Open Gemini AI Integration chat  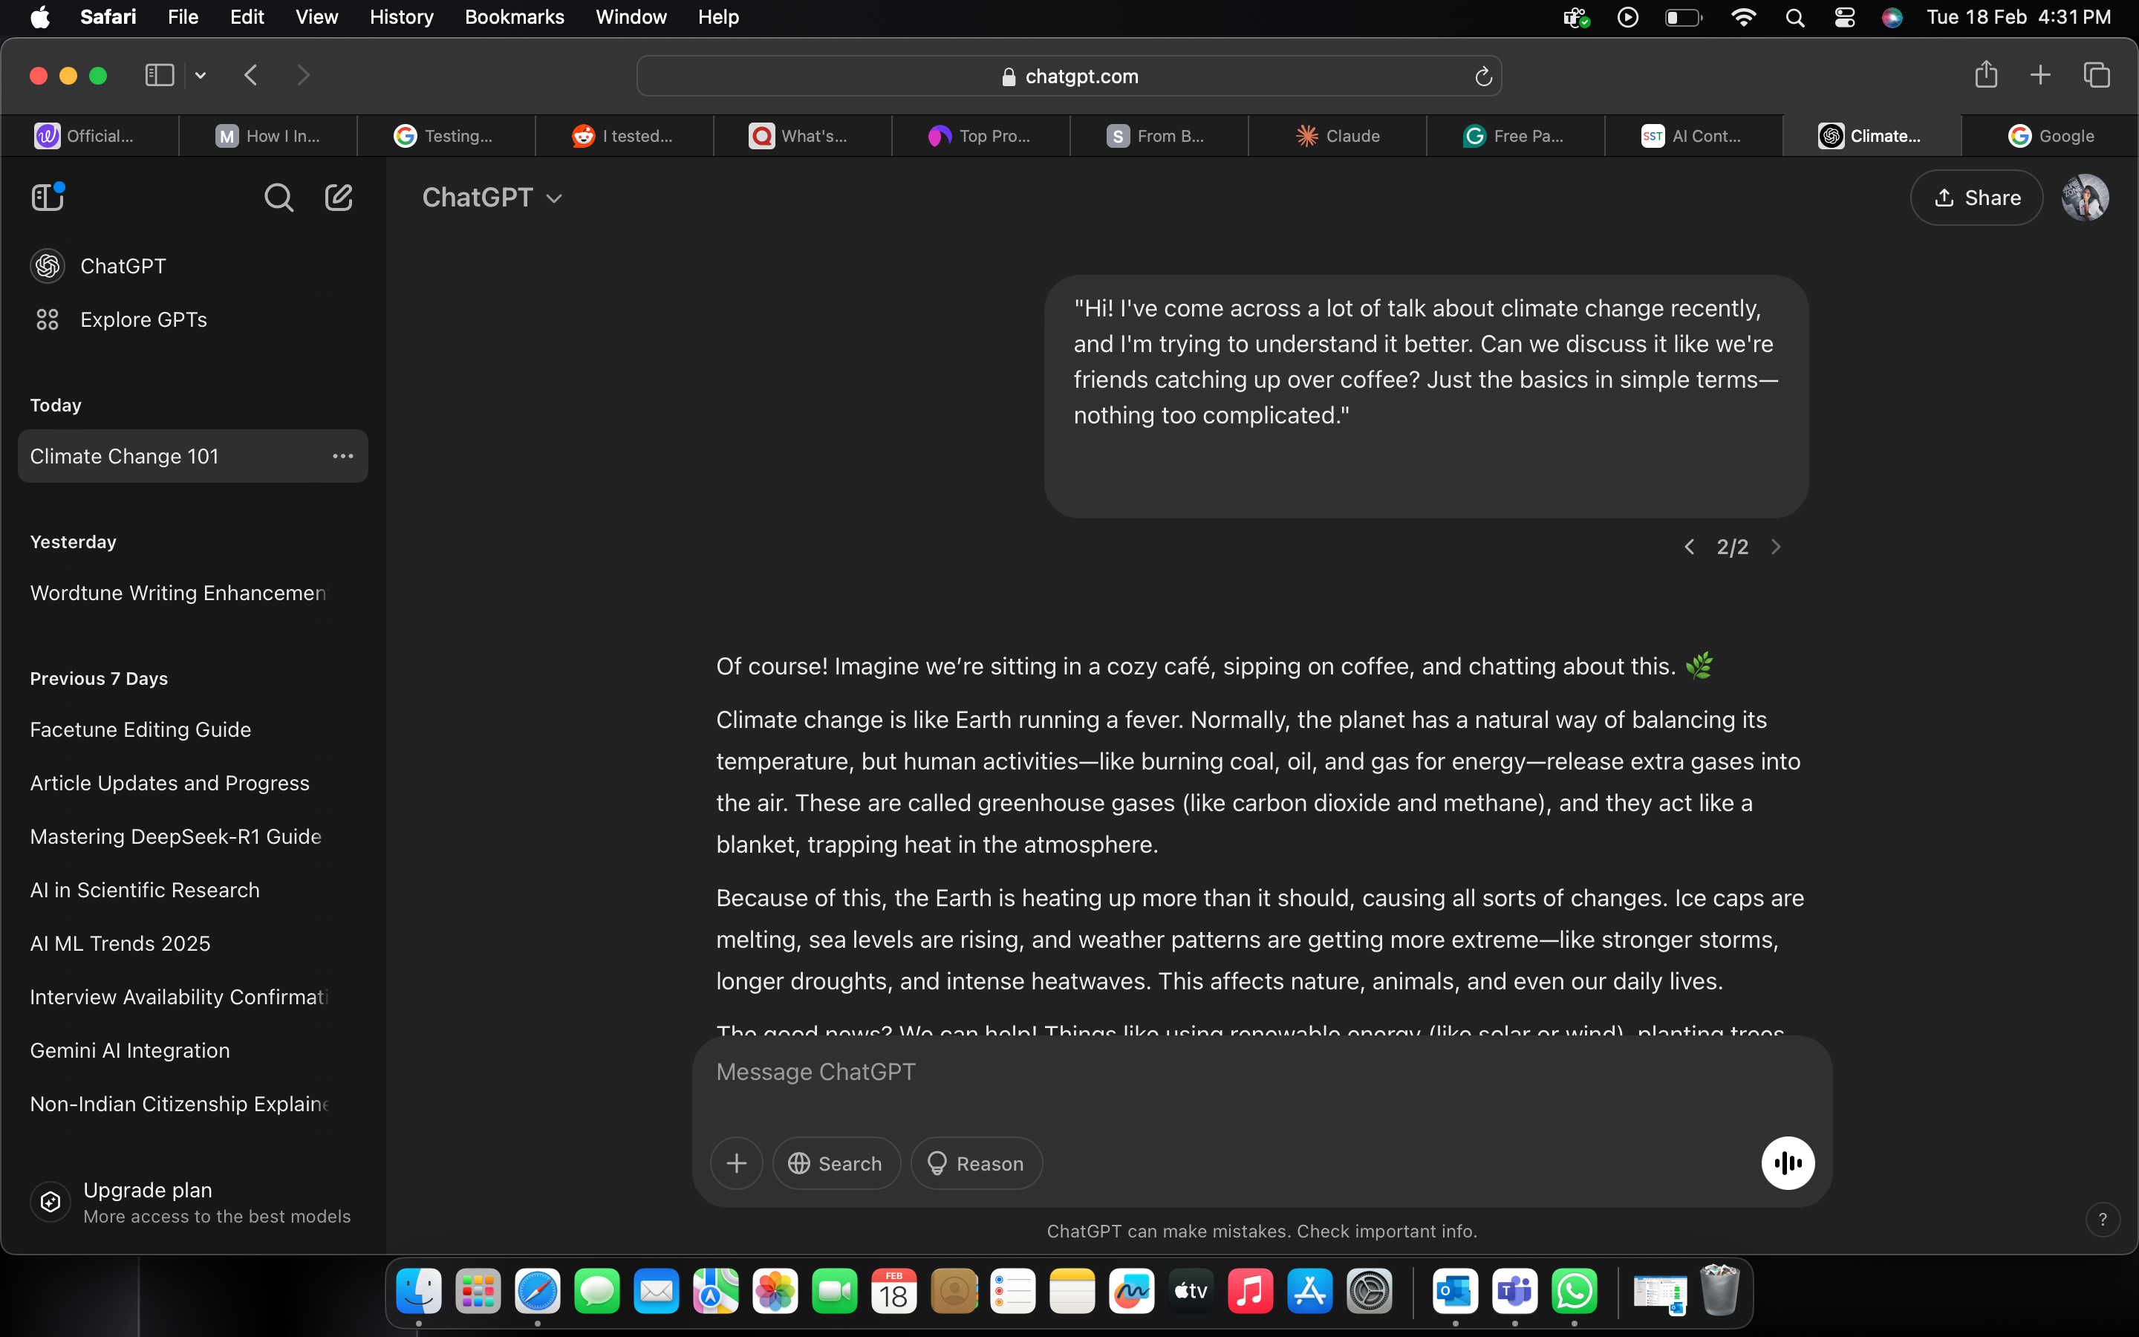(192, 1050)
